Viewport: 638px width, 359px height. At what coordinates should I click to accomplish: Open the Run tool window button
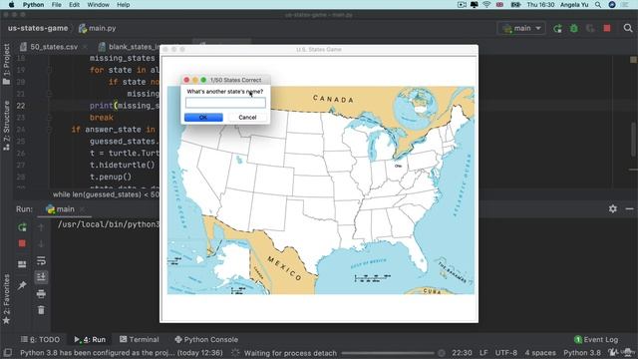(90, 339)
